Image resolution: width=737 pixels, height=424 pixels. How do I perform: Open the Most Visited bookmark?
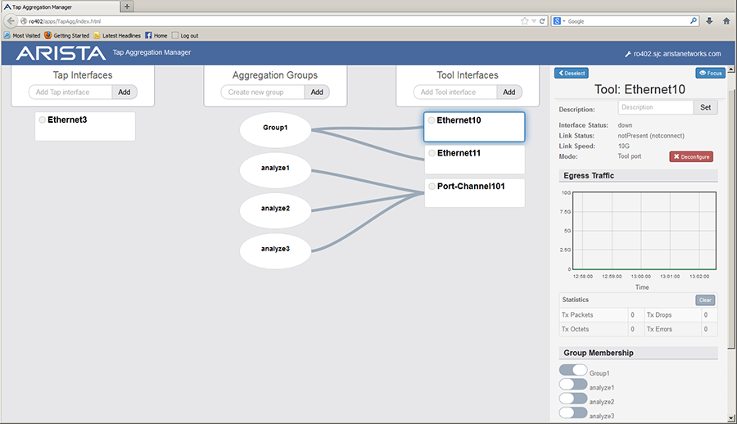point(22,35)
